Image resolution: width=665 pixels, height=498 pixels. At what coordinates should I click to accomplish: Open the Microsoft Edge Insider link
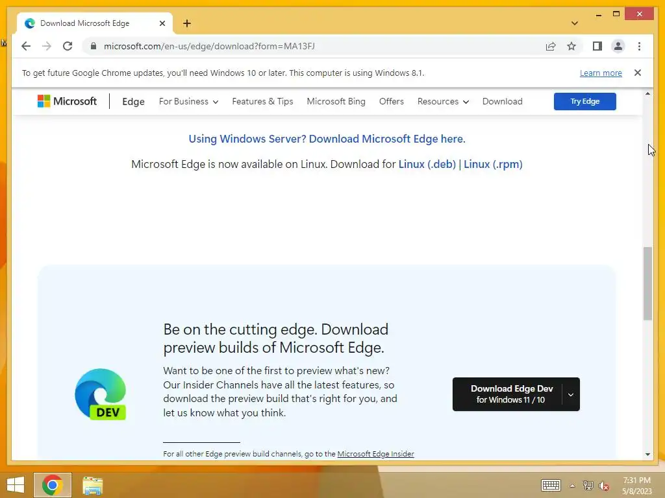click(x=375, y=454)
